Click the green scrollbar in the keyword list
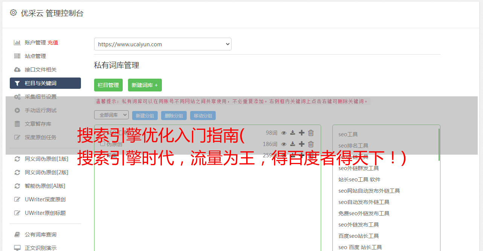 [439, 145]
